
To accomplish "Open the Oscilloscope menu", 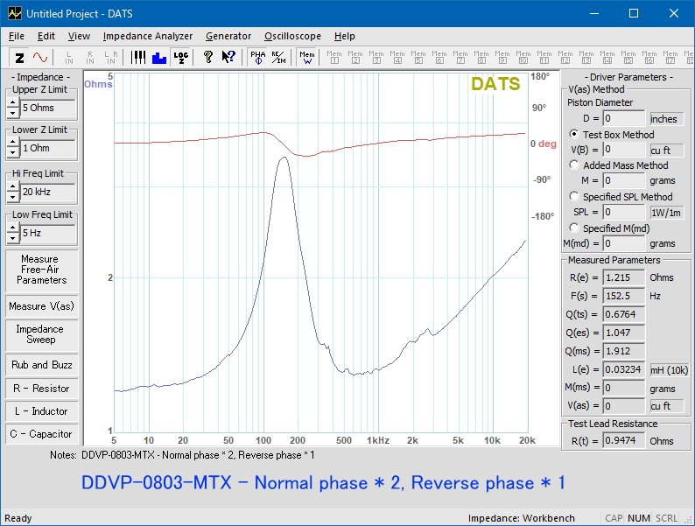I will (292, 37).
